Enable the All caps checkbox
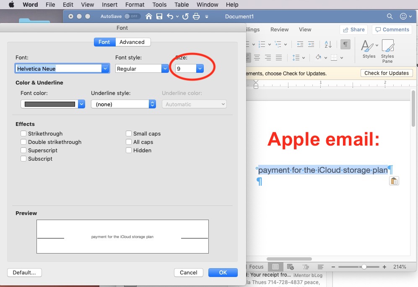The image size is (418, 287). click(x=128, y=142)
